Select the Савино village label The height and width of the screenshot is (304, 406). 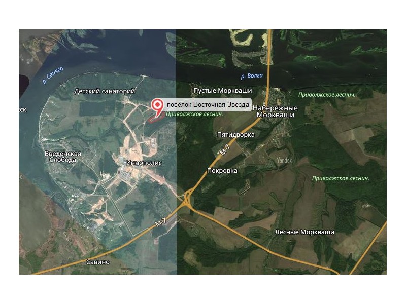click(x=98, y=262)
